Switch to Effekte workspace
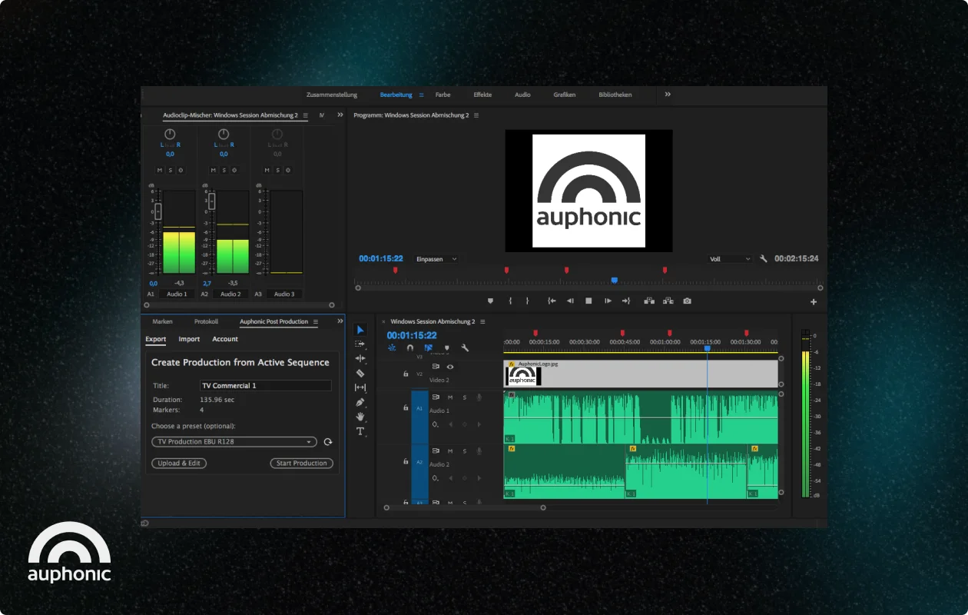 click(x=482, y=95)
